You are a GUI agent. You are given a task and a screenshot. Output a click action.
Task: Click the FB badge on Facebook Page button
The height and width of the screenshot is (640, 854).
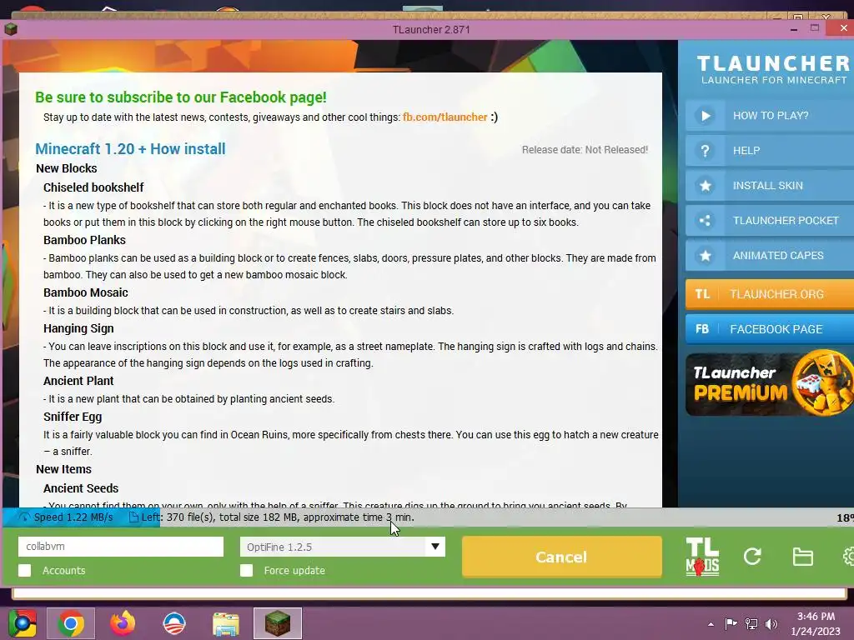[702, 329]
